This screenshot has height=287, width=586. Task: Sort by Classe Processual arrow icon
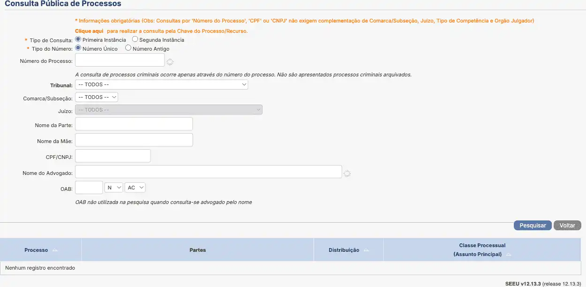coord(509,255)
